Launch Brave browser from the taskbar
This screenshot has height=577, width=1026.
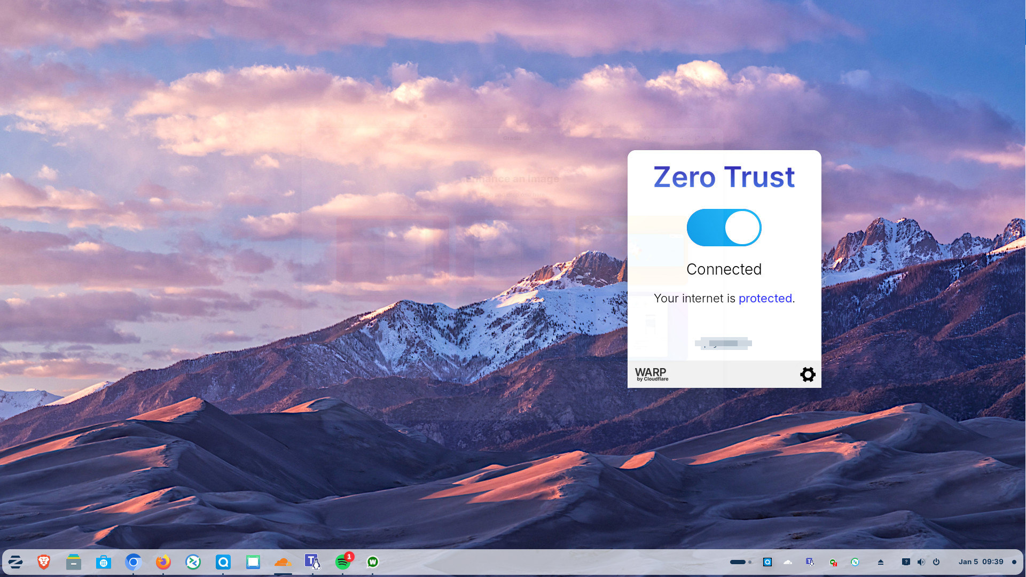pyautogui.click(x=43, y=562)
